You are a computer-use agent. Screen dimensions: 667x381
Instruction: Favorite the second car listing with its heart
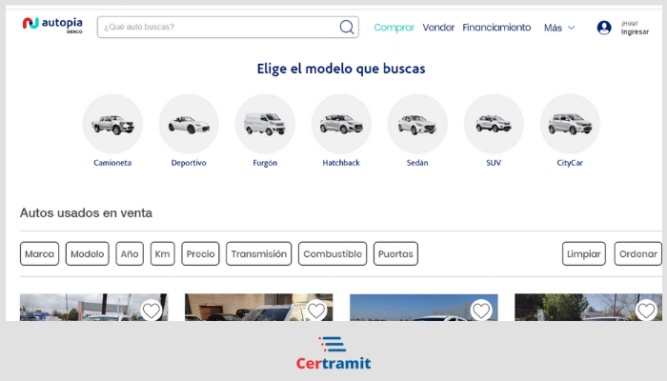(x=316, y=311)
